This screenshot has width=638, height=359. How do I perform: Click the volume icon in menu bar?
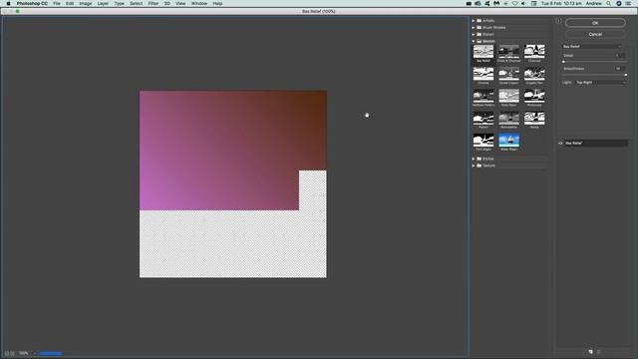pos(523,3)
